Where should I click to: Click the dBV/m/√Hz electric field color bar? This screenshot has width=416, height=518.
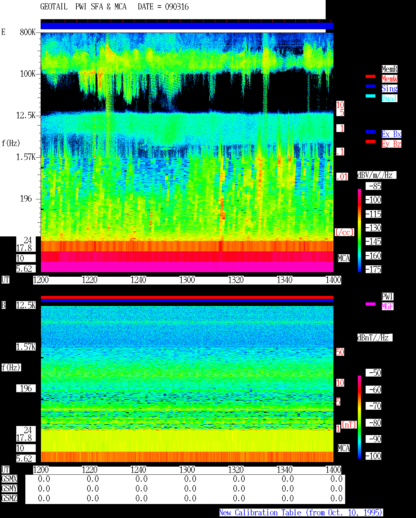tap(359, 230)
